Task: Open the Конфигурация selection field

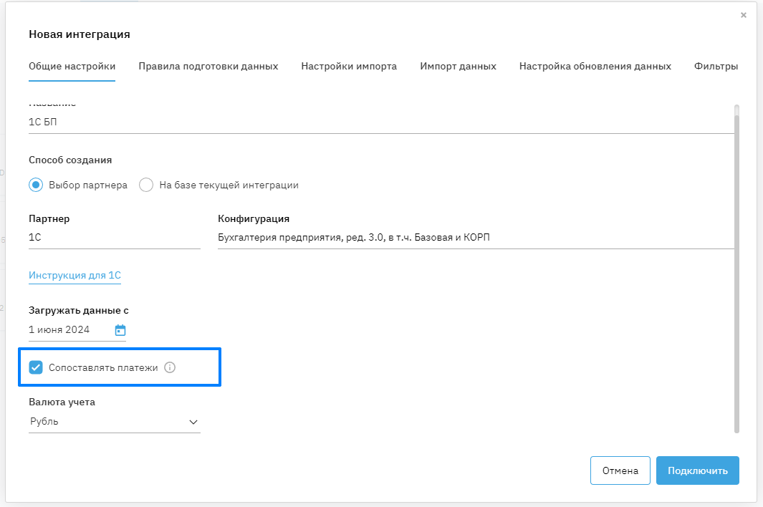Action: [475, 237]
